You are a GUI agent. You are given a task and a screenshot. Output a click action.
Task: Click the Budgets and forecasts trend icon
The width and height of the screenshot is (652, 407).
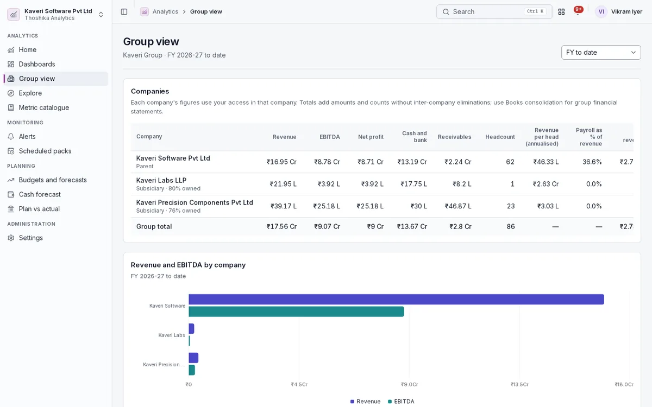(x=11, y=180)
